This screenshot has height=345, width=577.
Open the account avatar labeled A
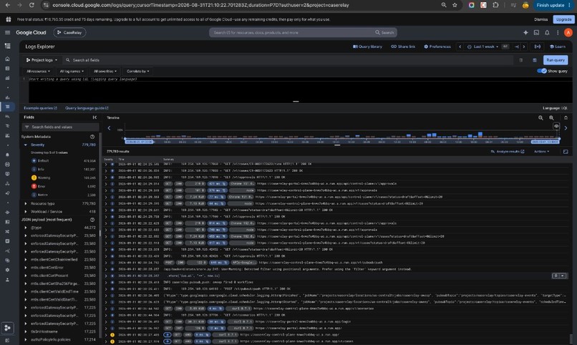click(x=568, y=32)
